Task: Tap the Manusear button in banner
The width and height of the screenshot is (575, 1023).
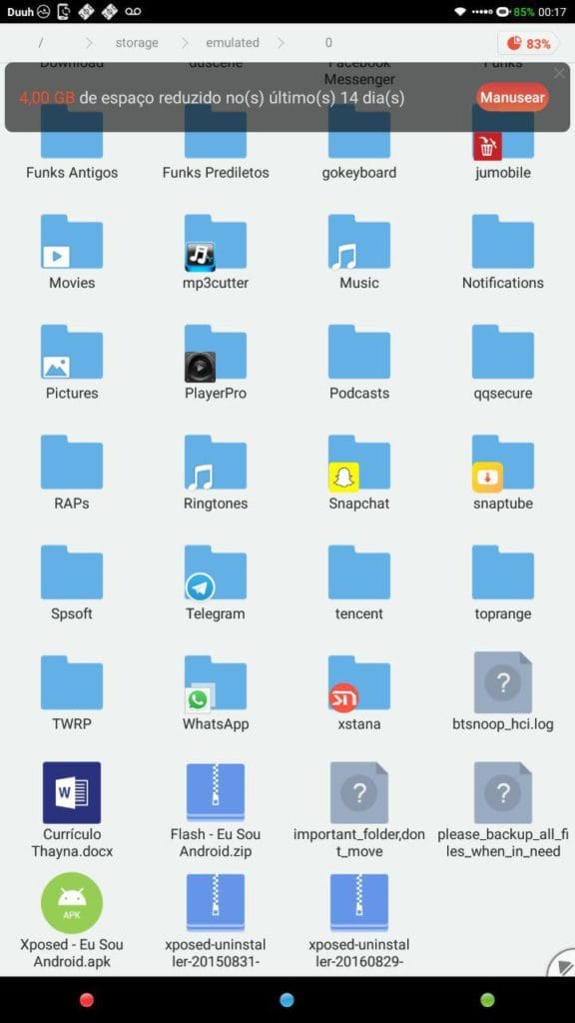Action: coord(512,97)
